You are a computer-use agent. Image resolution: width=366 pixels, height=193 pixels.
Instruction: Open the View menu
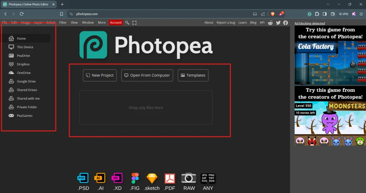[x=74, y=22]
